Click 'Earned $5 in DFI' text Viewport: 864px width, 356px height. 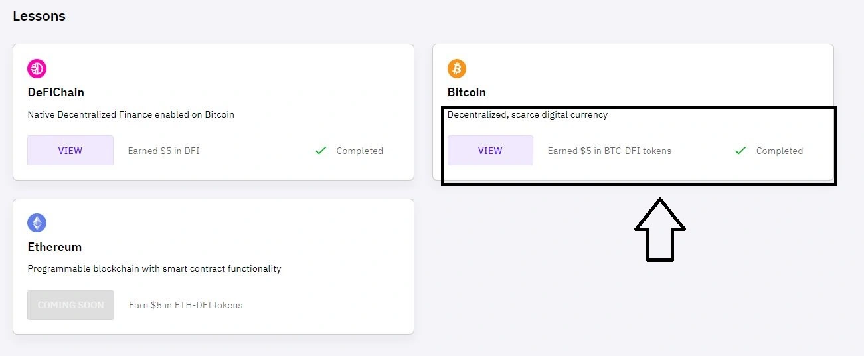pos(164,151)
